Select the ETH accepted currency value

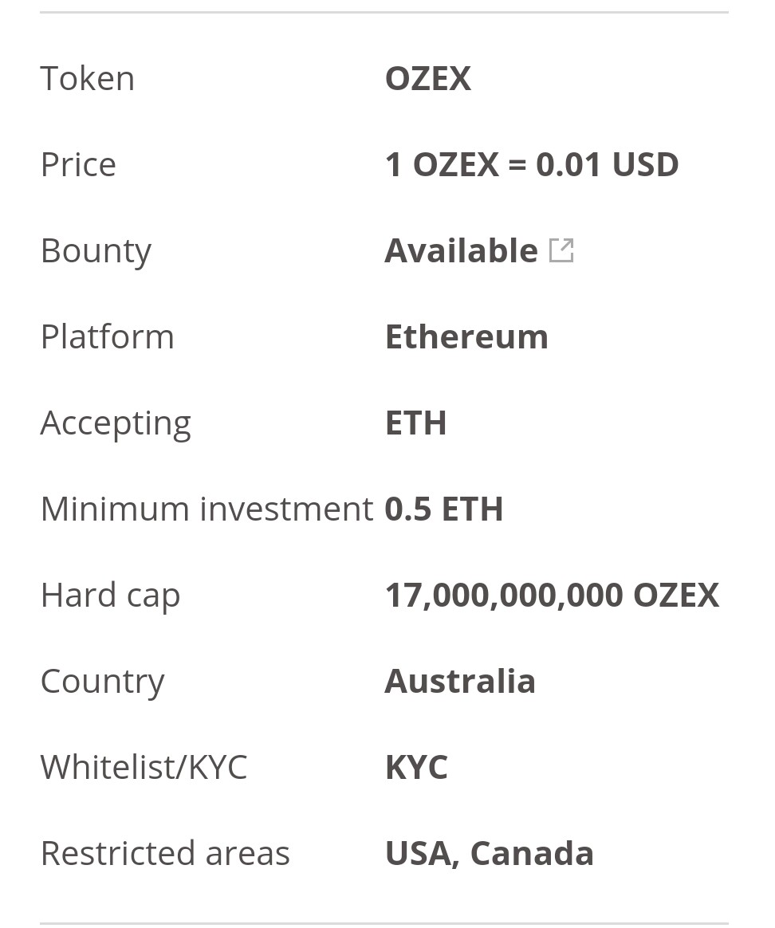(x=415, y=423)
